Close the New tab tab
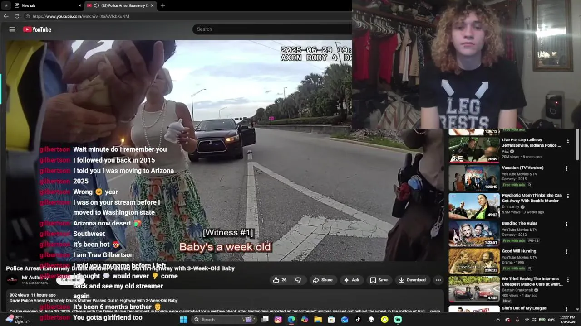The image size is (581, 326). click(x=80, y=5)
